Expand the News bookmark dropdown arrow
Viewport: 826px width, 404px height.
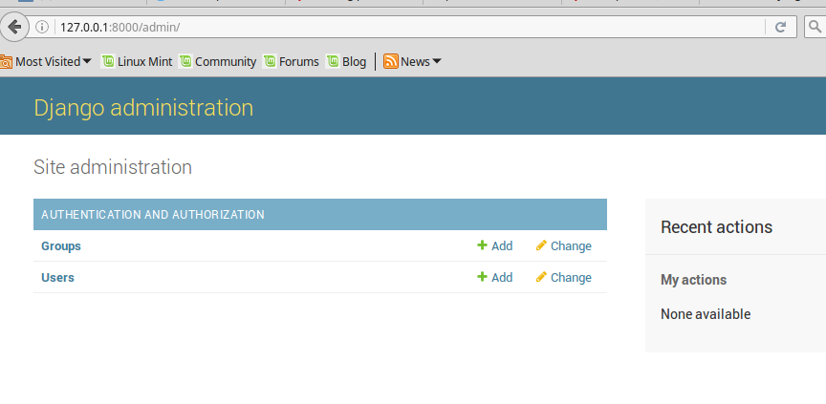point(436,61)
